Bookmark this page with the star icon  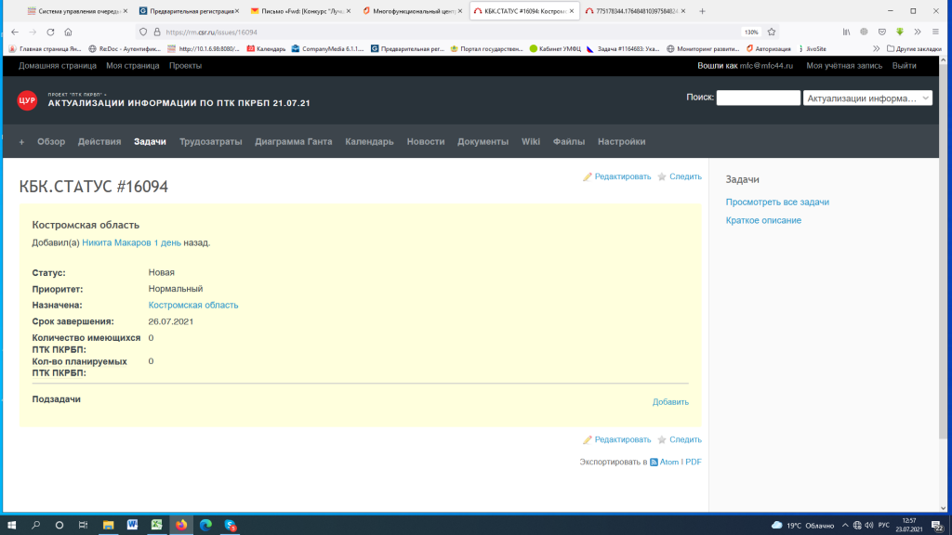(772, 32)
